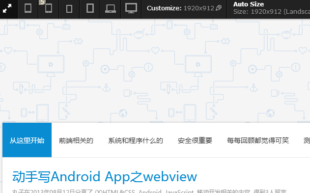This screenshot has height=193, width=310.
Task: Open the 安全很重要 menu item
Action: click(x=195, y=140)
